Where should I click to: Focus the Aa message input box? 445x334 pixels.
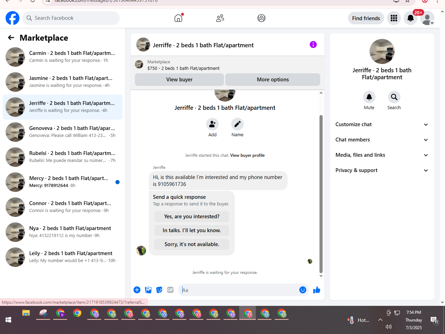(x=238, y=290)
